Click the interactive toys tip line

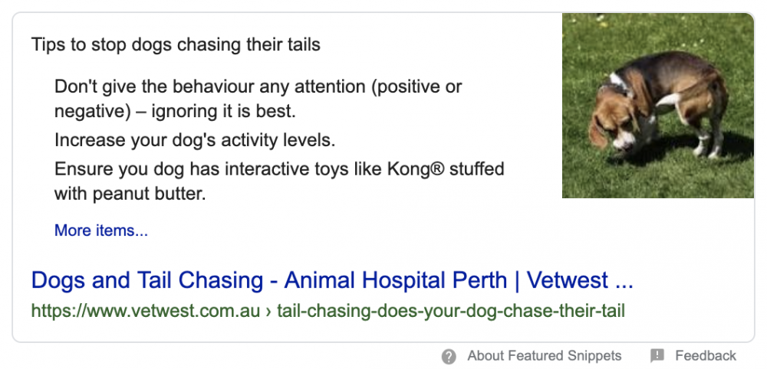(279, 168)
